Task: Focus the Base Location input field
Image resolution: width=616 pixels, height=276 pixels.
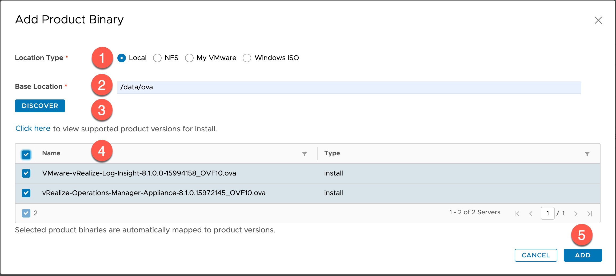Action: coord(349,87)
